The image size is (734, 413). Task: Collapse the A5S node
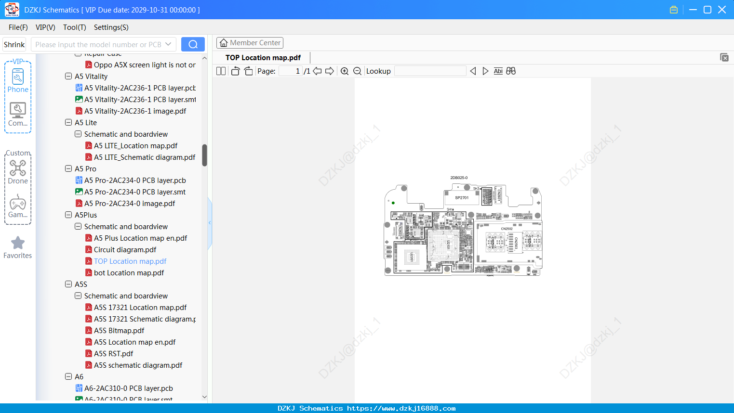click(x=68, y=284)
